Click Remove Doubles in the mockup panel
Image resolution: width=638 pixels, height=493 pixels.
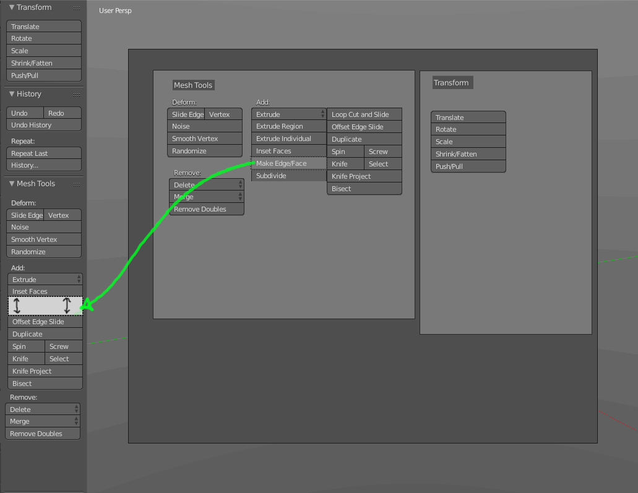[x=207, y=209]
